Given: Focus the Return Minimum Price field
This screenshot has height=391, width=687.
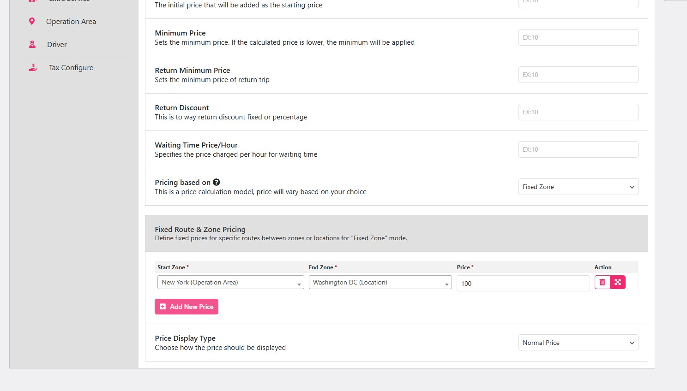Looking at the screenshot, I should point(578,75).
